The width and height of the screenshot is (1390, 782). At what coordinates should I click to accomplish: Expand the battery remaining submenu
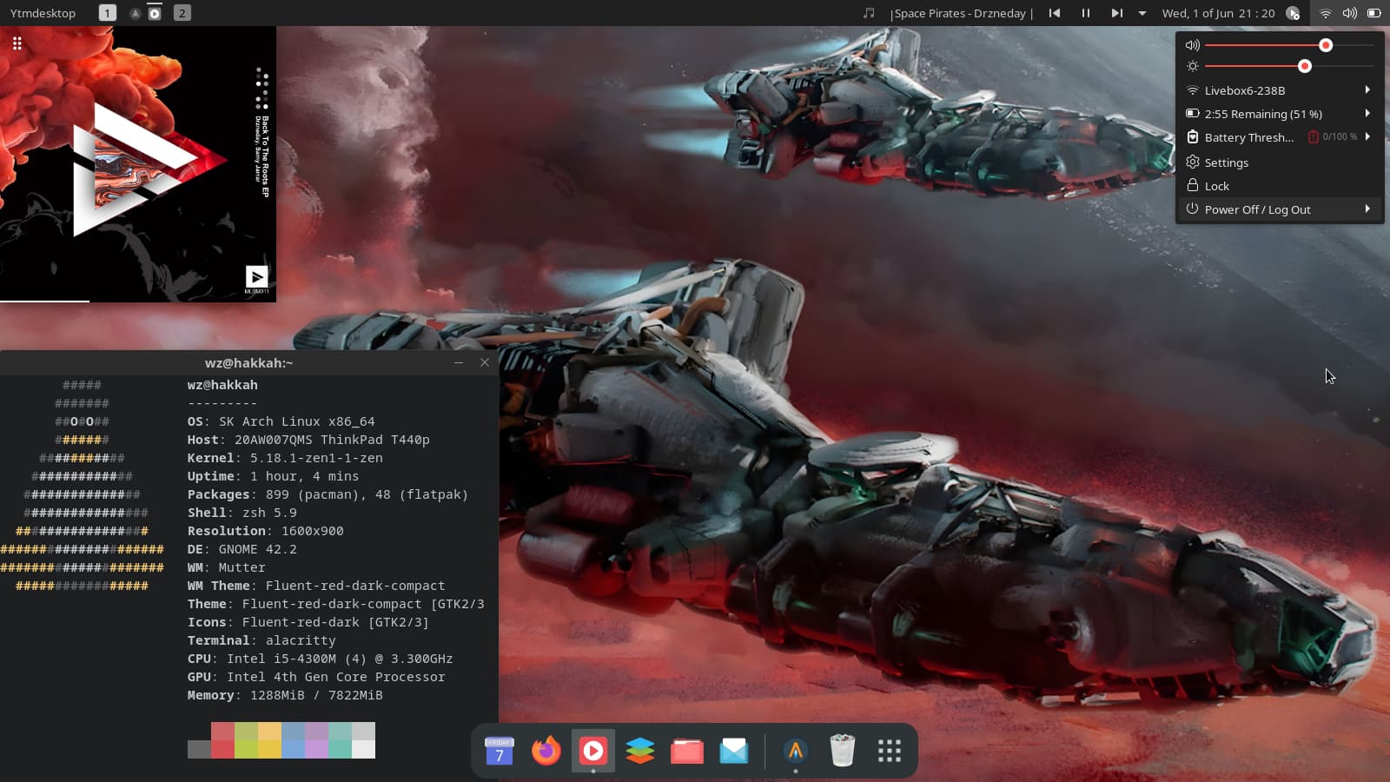point(1367,114)
